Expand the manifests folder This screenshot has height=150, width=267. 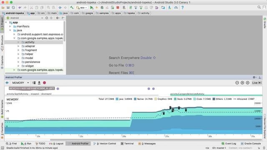click(x=10, y=26)
